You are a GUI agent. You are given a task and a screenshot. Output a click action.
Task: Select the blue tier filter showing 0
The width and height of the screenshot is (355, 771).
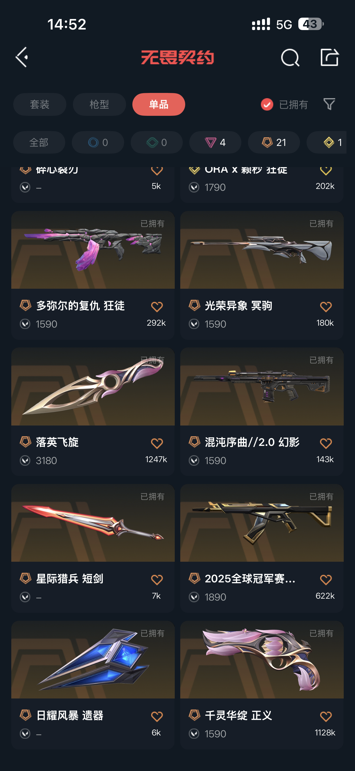(x=98, y=142)
